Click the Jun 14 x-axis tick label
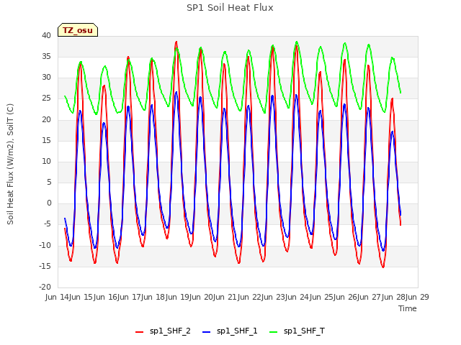This screenshot has height=345, width=461. (58, 297)
